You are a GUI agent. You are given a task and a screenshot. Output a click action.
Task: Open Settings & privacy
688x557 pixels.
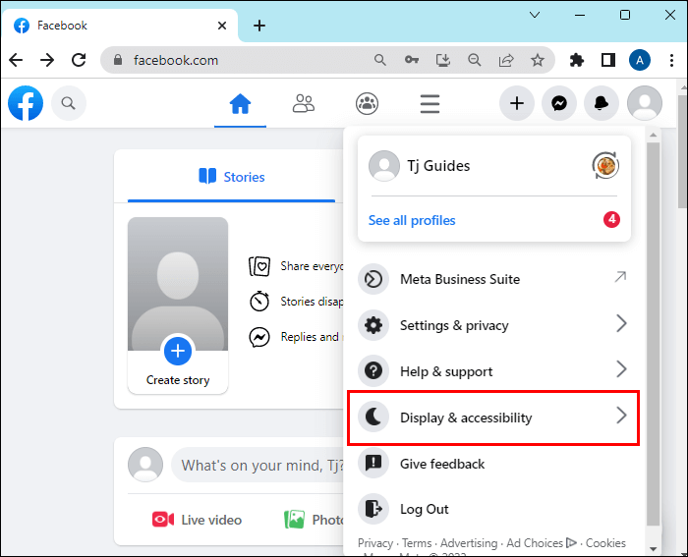click(x=493, y=325)
